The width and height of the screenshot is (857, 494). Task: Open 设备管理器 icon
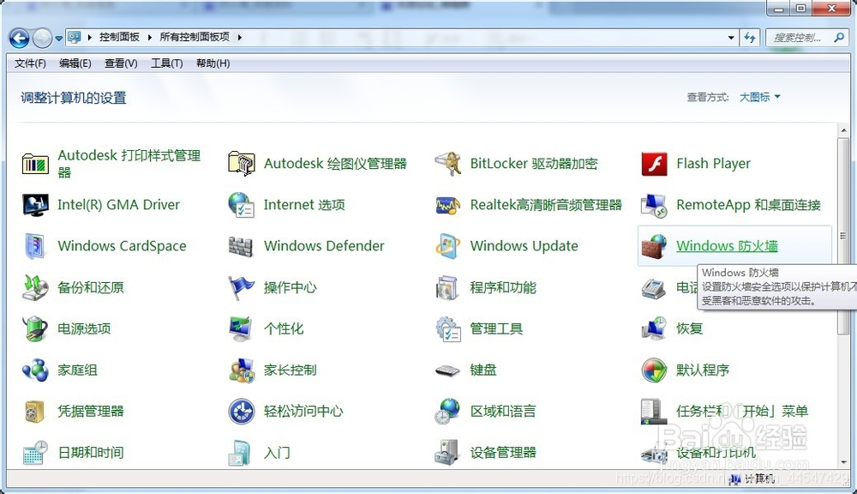448,453
